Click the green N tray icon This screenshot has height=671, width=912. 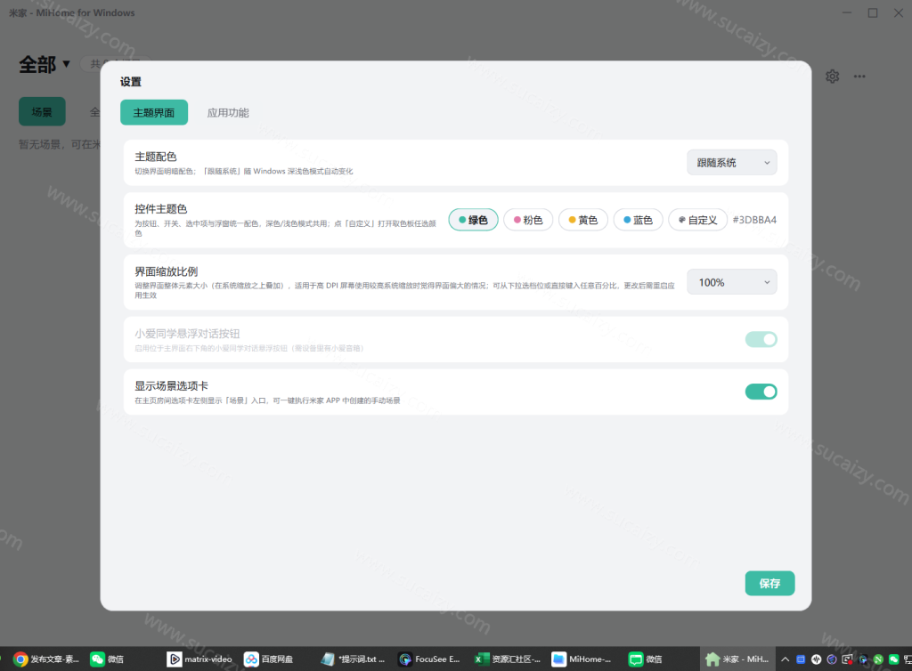[x=878, y=659]
